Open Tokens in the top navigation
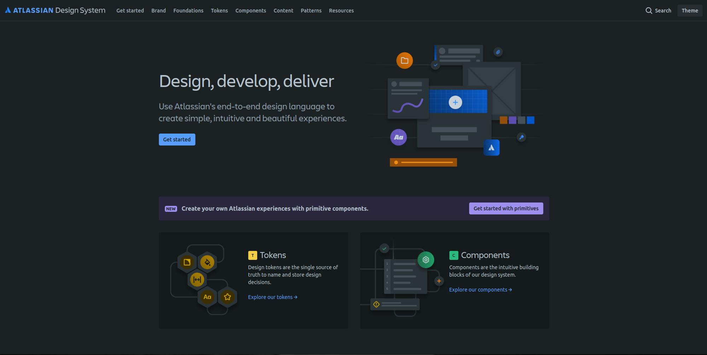This screenshot has height=355, width=707. 219,11
